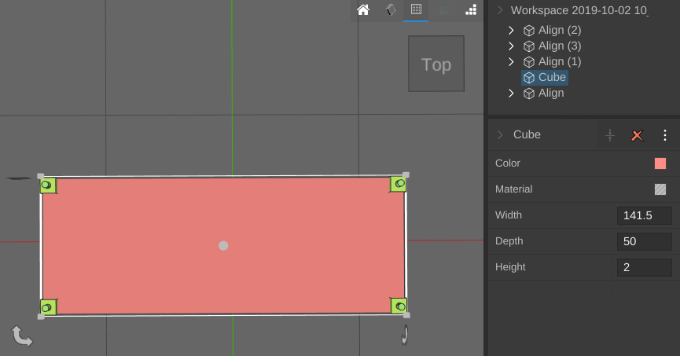The image size is (680, 356).
Task: Click the top-right gray corner resize handle
Action: pyautogui.click(x=406, y=174)
